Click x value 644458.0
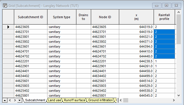 (x=136, y=71)
